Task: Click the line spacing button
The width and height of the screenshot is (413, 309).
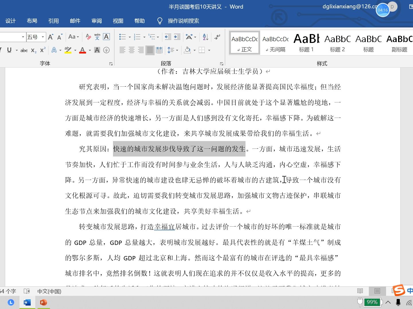Action: tap(171, 50)
